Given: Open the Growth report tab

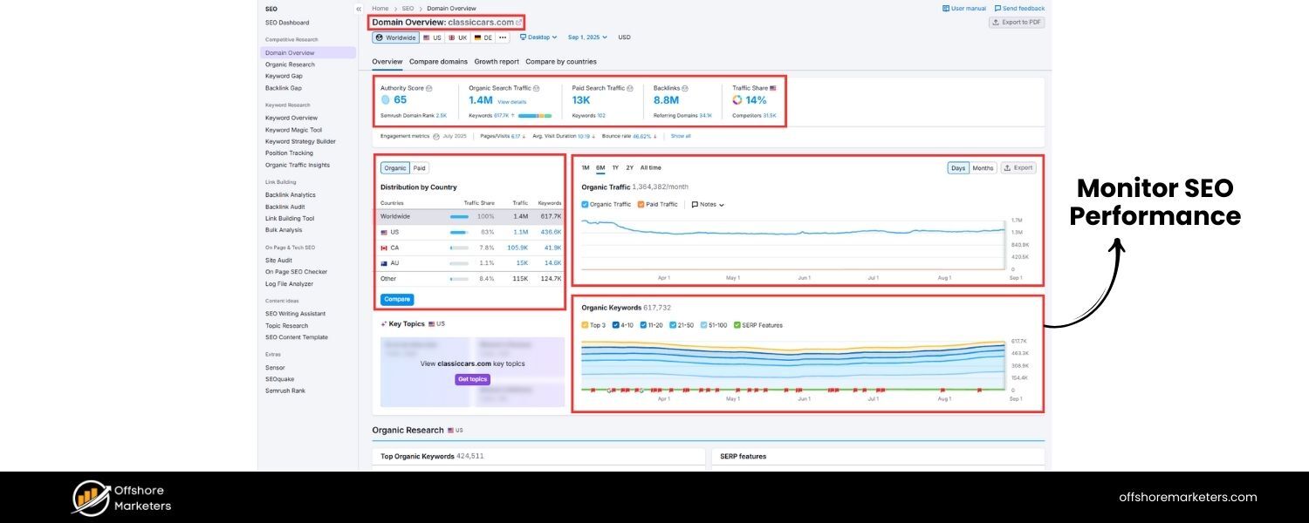Looking at the screenshot, I should pos(496,61).
